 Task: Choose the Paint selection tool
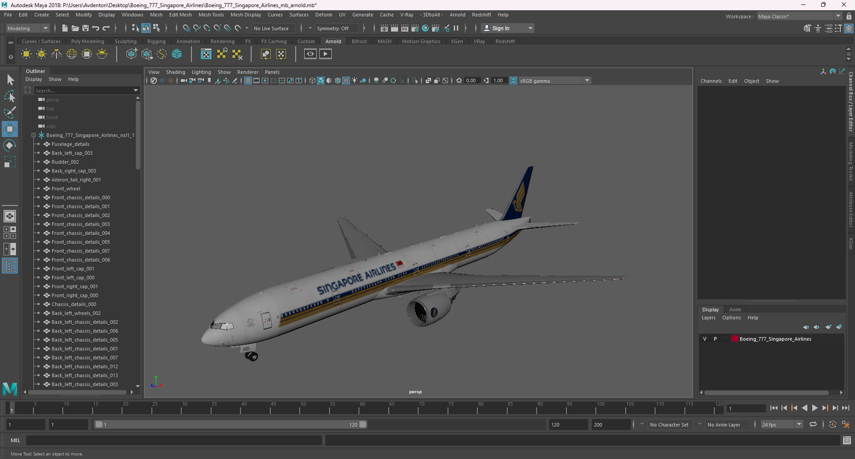pos(10,113)
